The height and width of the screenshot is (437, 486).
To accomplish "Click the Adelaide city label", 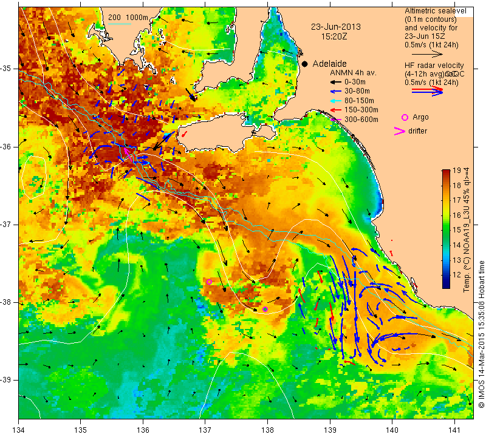I will (x=329, y=64).
